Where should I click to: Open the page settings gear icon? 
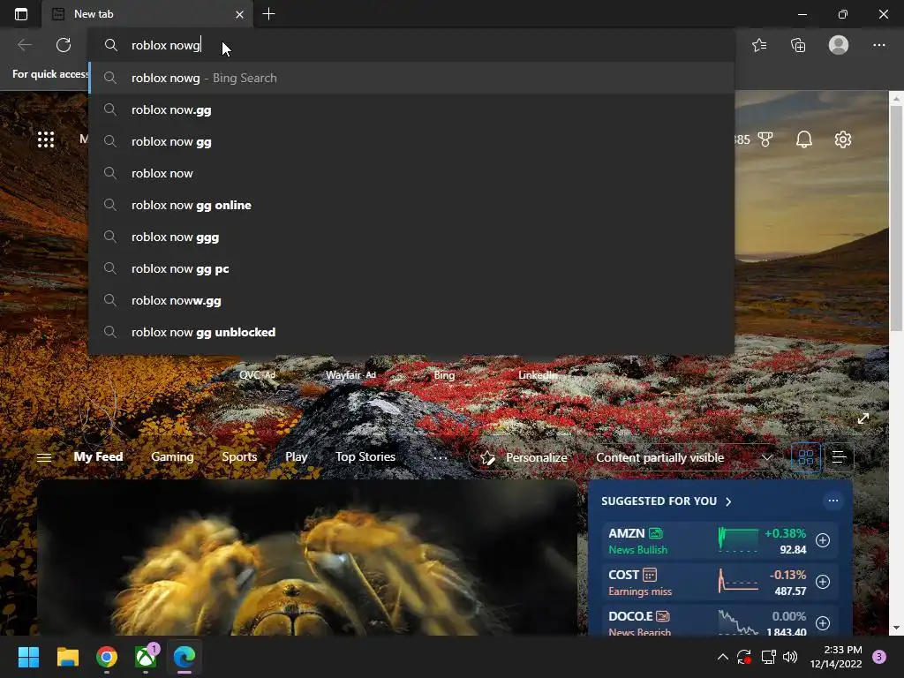click(843, 139)
